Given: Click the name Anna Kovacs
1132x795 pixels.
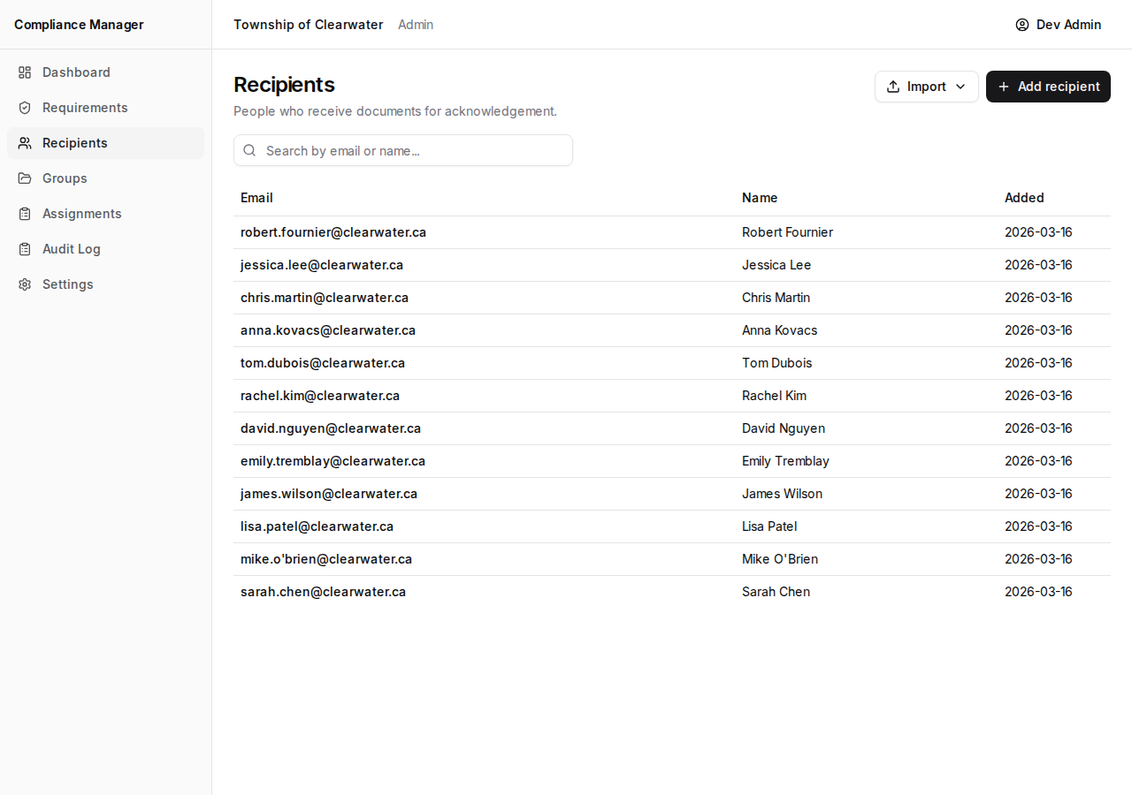Looking at the screenshot, I should point(780,330).
